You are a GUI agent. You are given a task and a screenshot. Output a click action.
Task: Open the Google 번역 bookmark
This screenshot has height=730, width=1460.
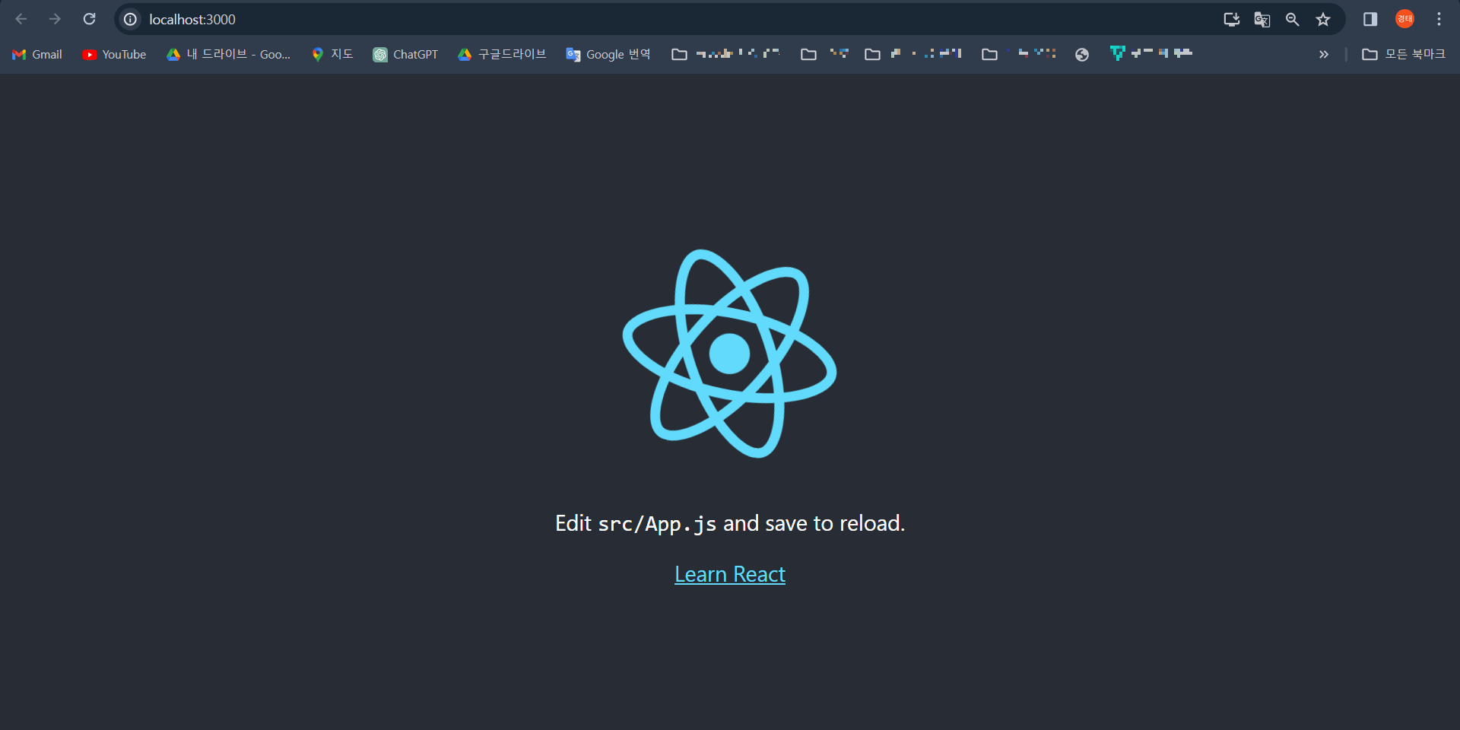pos(608,54)
